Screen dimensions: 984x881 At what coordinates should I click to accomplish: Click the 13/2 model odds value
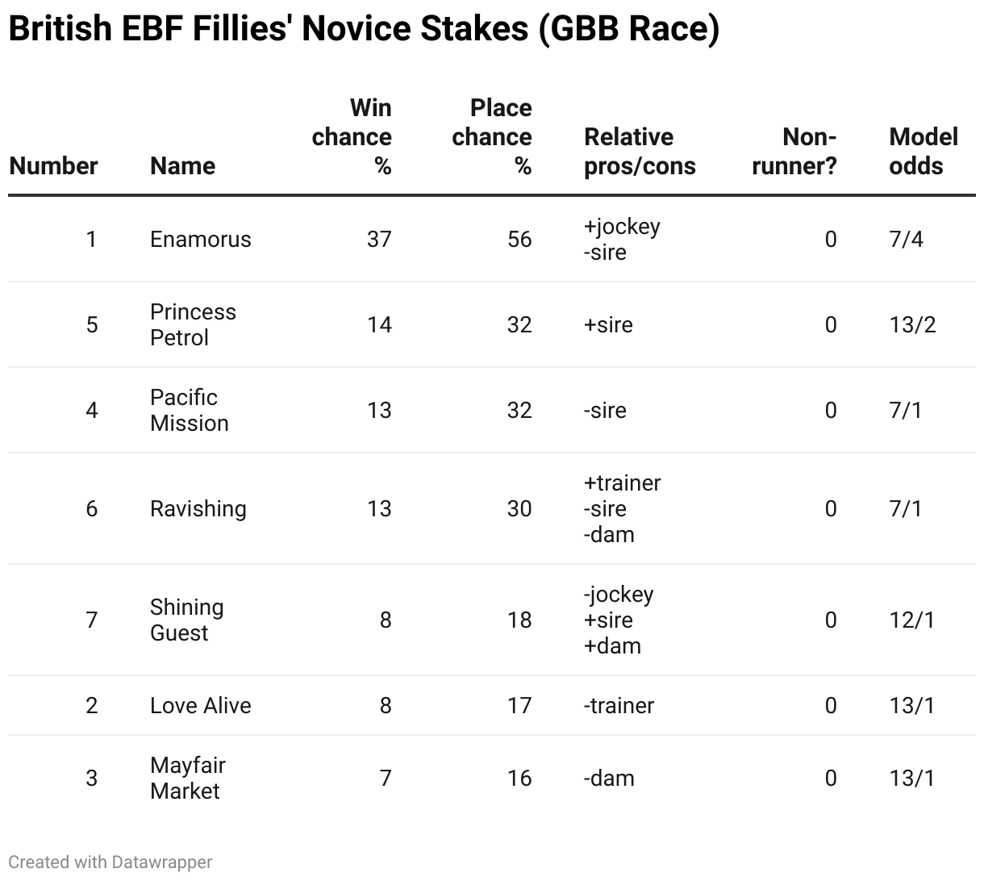912,325
